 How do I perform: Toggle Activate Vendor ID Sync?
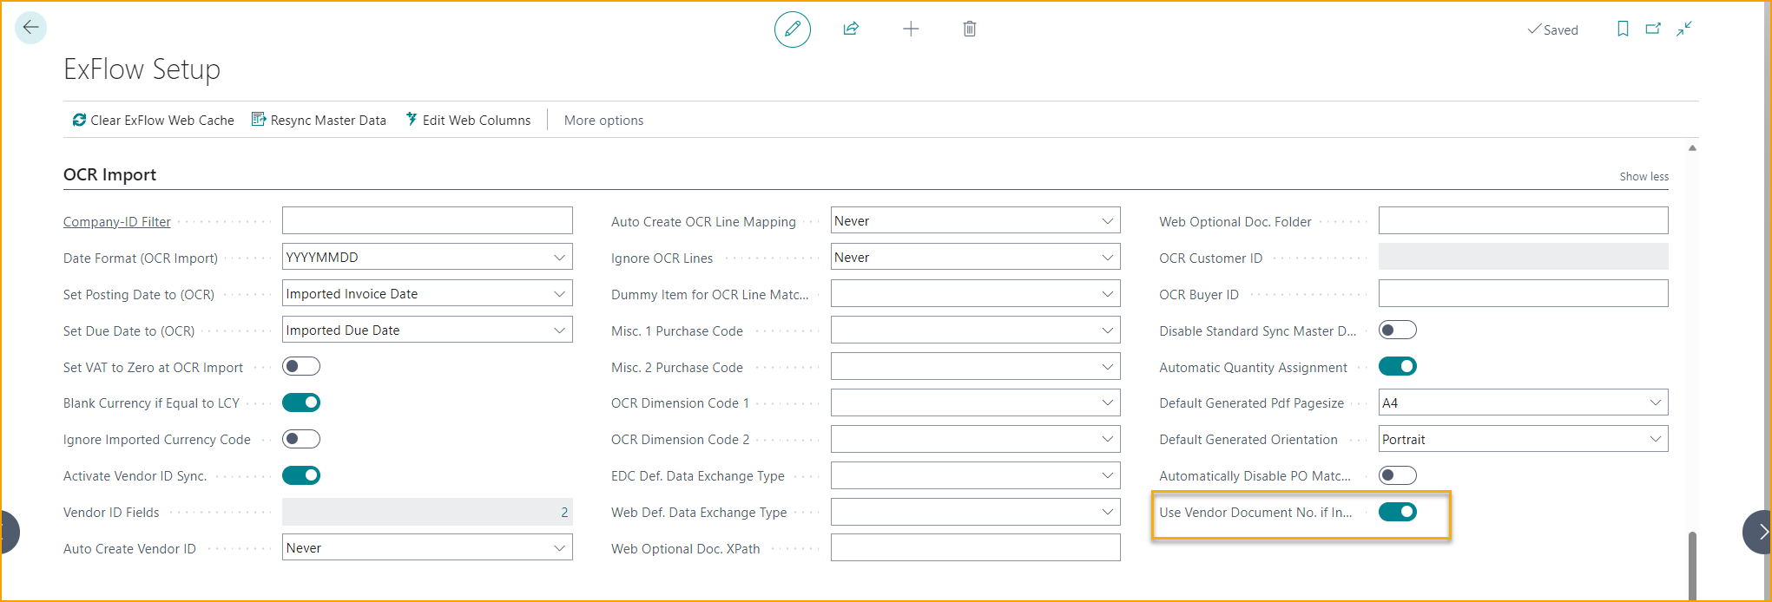coord(301,475)
